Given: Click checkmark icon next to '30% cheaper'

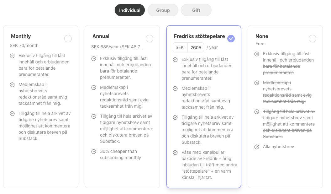Looking at the screenshot, I should (x=94, y=152).
